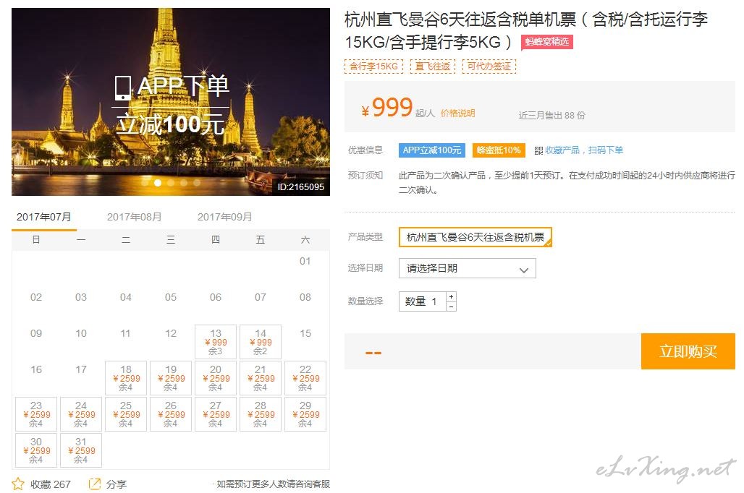Click the 可代办签证 tag
Screen dimensions: 744x493
pyautogui.click(x=489, y=67)
